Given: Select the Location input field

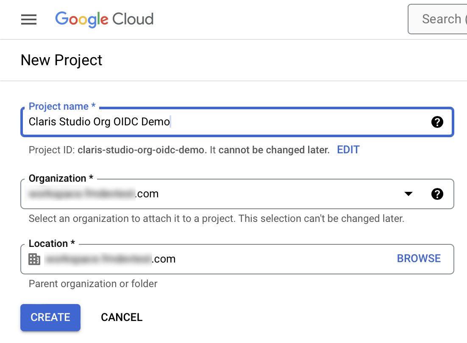Looking at the screenshot, I should tap(212, 259).
